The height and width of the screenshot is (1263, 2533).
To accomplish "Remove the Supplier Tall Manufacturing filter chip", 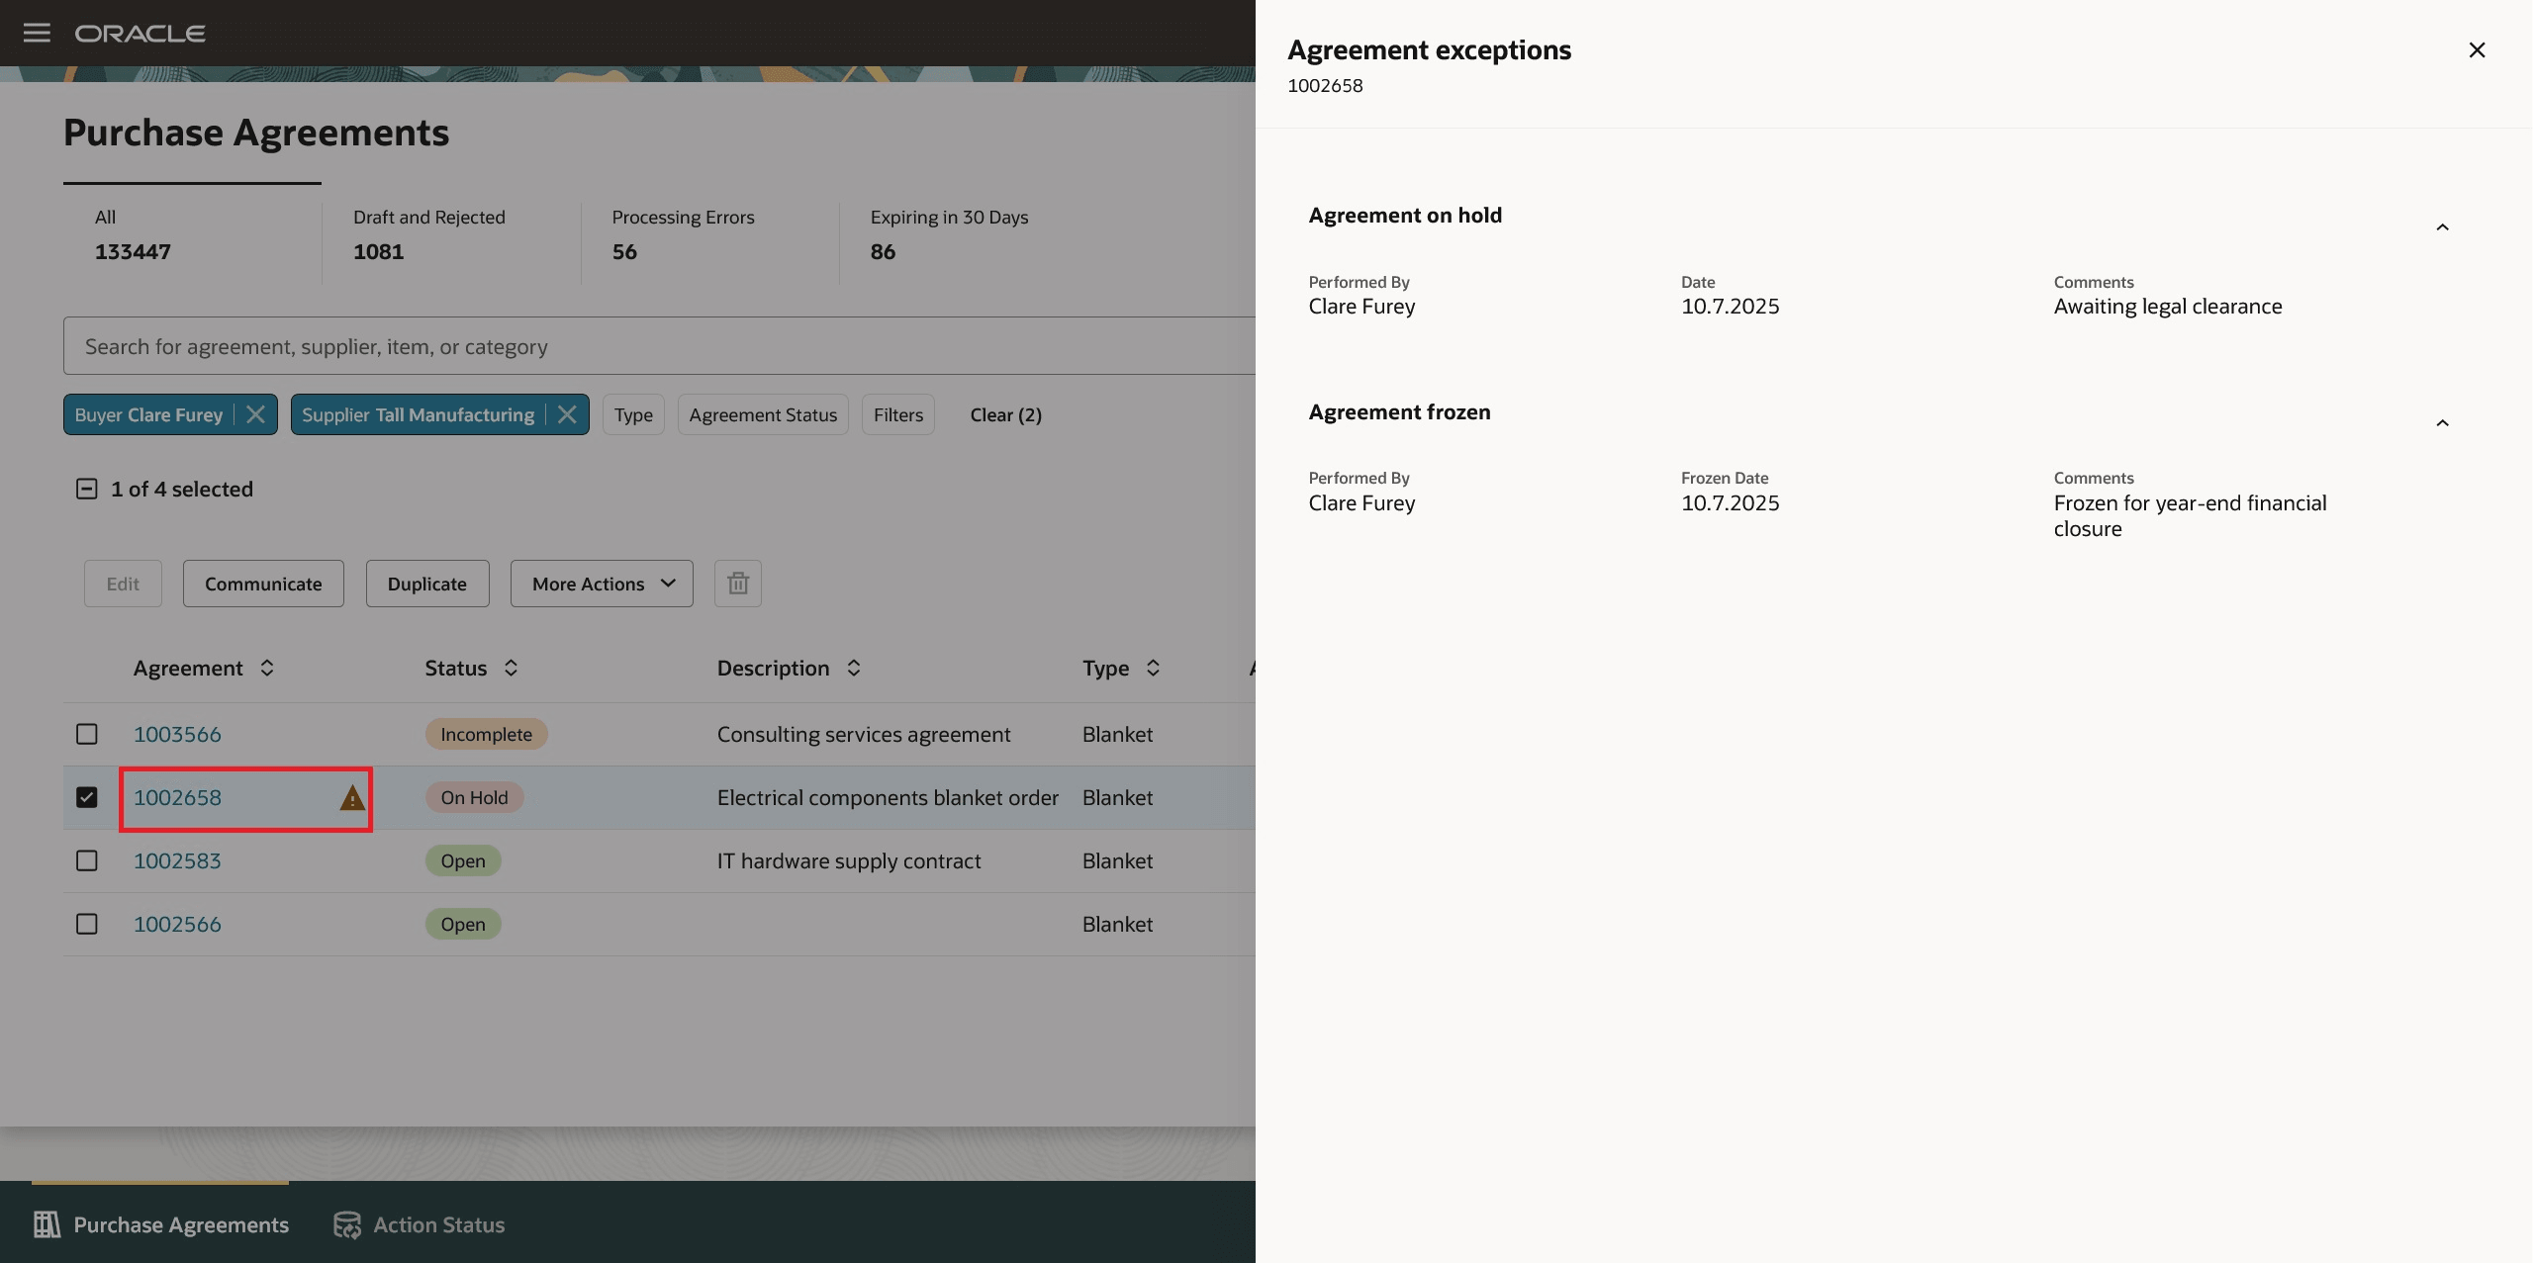I will [x=567, y=414].
